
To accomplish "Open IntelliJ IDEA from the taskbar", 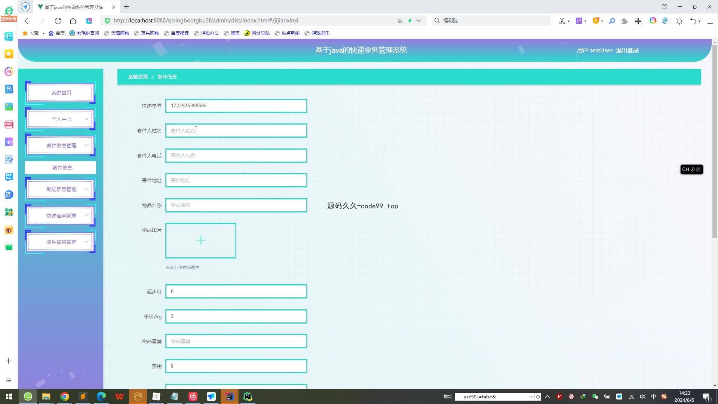I will 230,397.
